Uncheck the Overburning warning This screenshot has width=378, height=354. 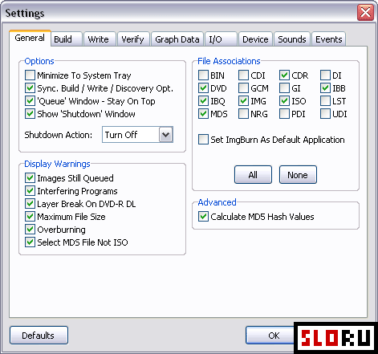point(30,230)
